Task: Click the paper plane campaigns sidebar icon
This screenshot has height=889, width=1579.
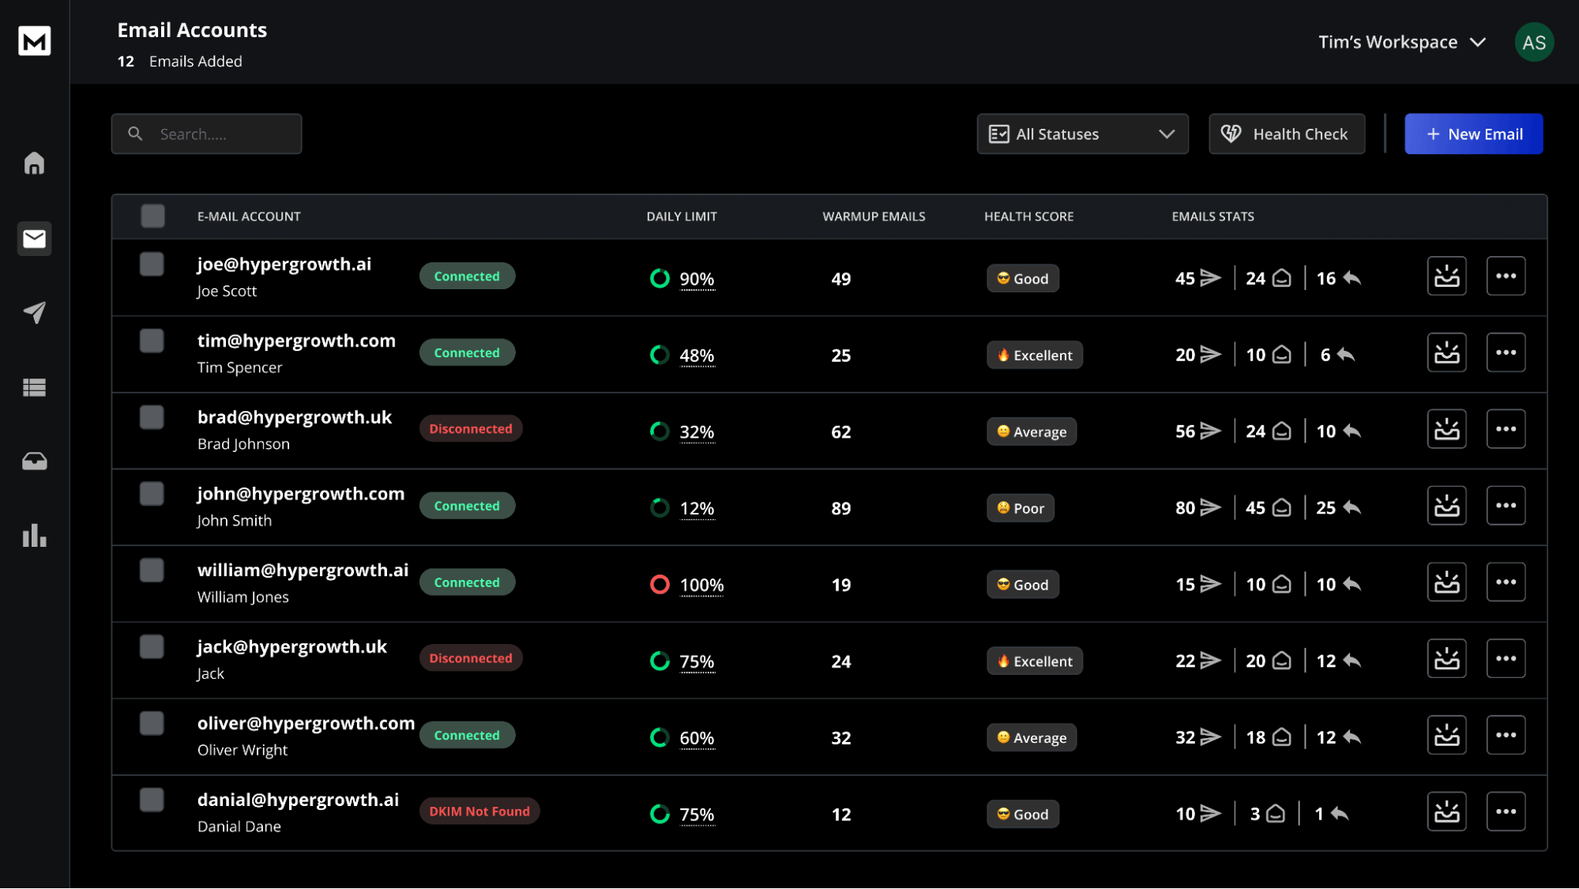Action: click(x=34, y=312)
